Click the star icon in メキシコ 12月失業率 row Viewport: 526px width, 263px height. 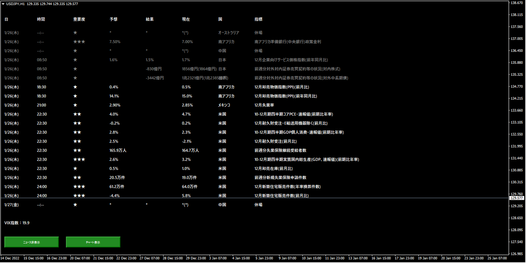(75, 105)
